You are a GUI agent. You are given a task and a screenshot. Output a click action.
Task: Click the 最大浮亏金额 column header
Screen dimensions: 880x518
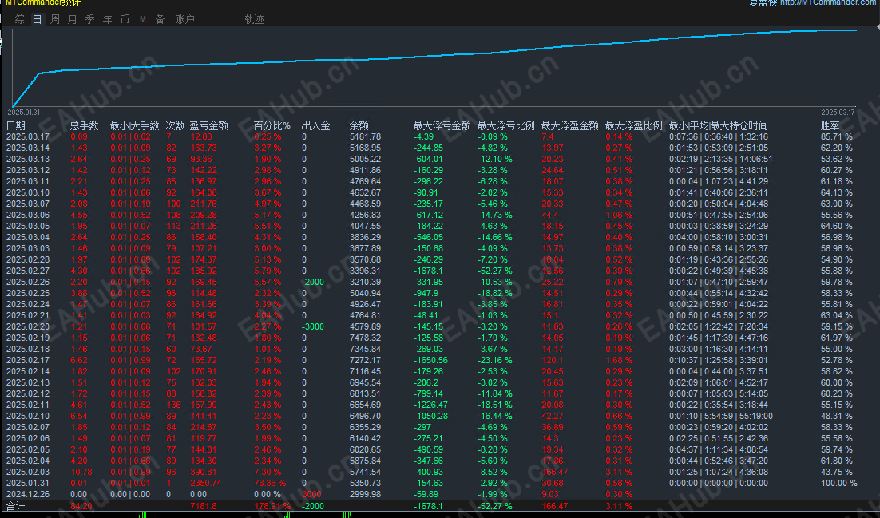coord(442,125)
